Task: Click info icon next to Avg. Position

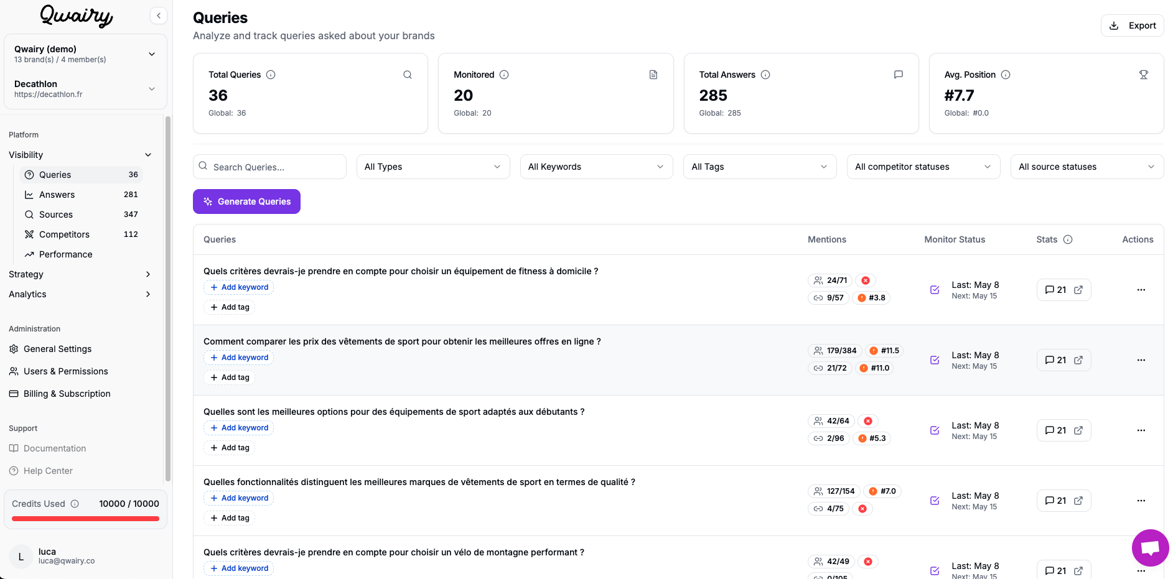Action: [x=1006, y=75]
